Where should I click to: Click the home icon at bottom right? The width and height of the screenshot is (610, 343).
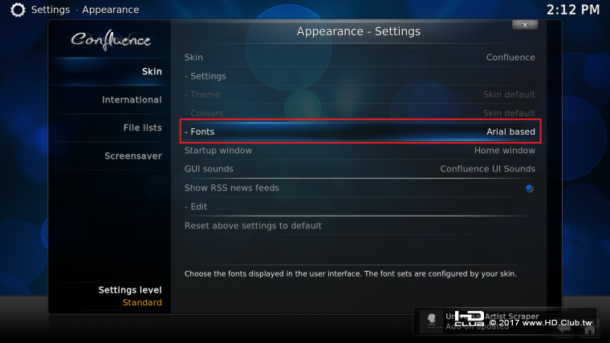590,329
